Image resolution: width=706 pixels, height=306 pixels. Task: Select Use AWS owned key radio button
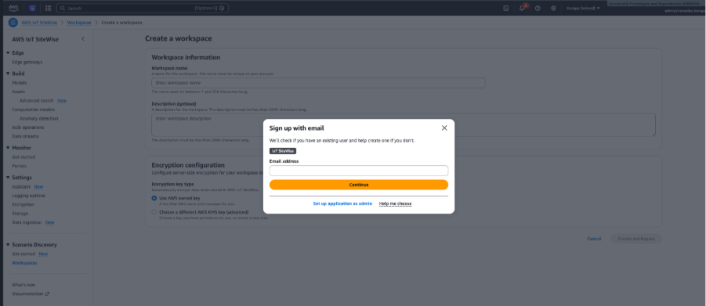(x=154, y=198)
